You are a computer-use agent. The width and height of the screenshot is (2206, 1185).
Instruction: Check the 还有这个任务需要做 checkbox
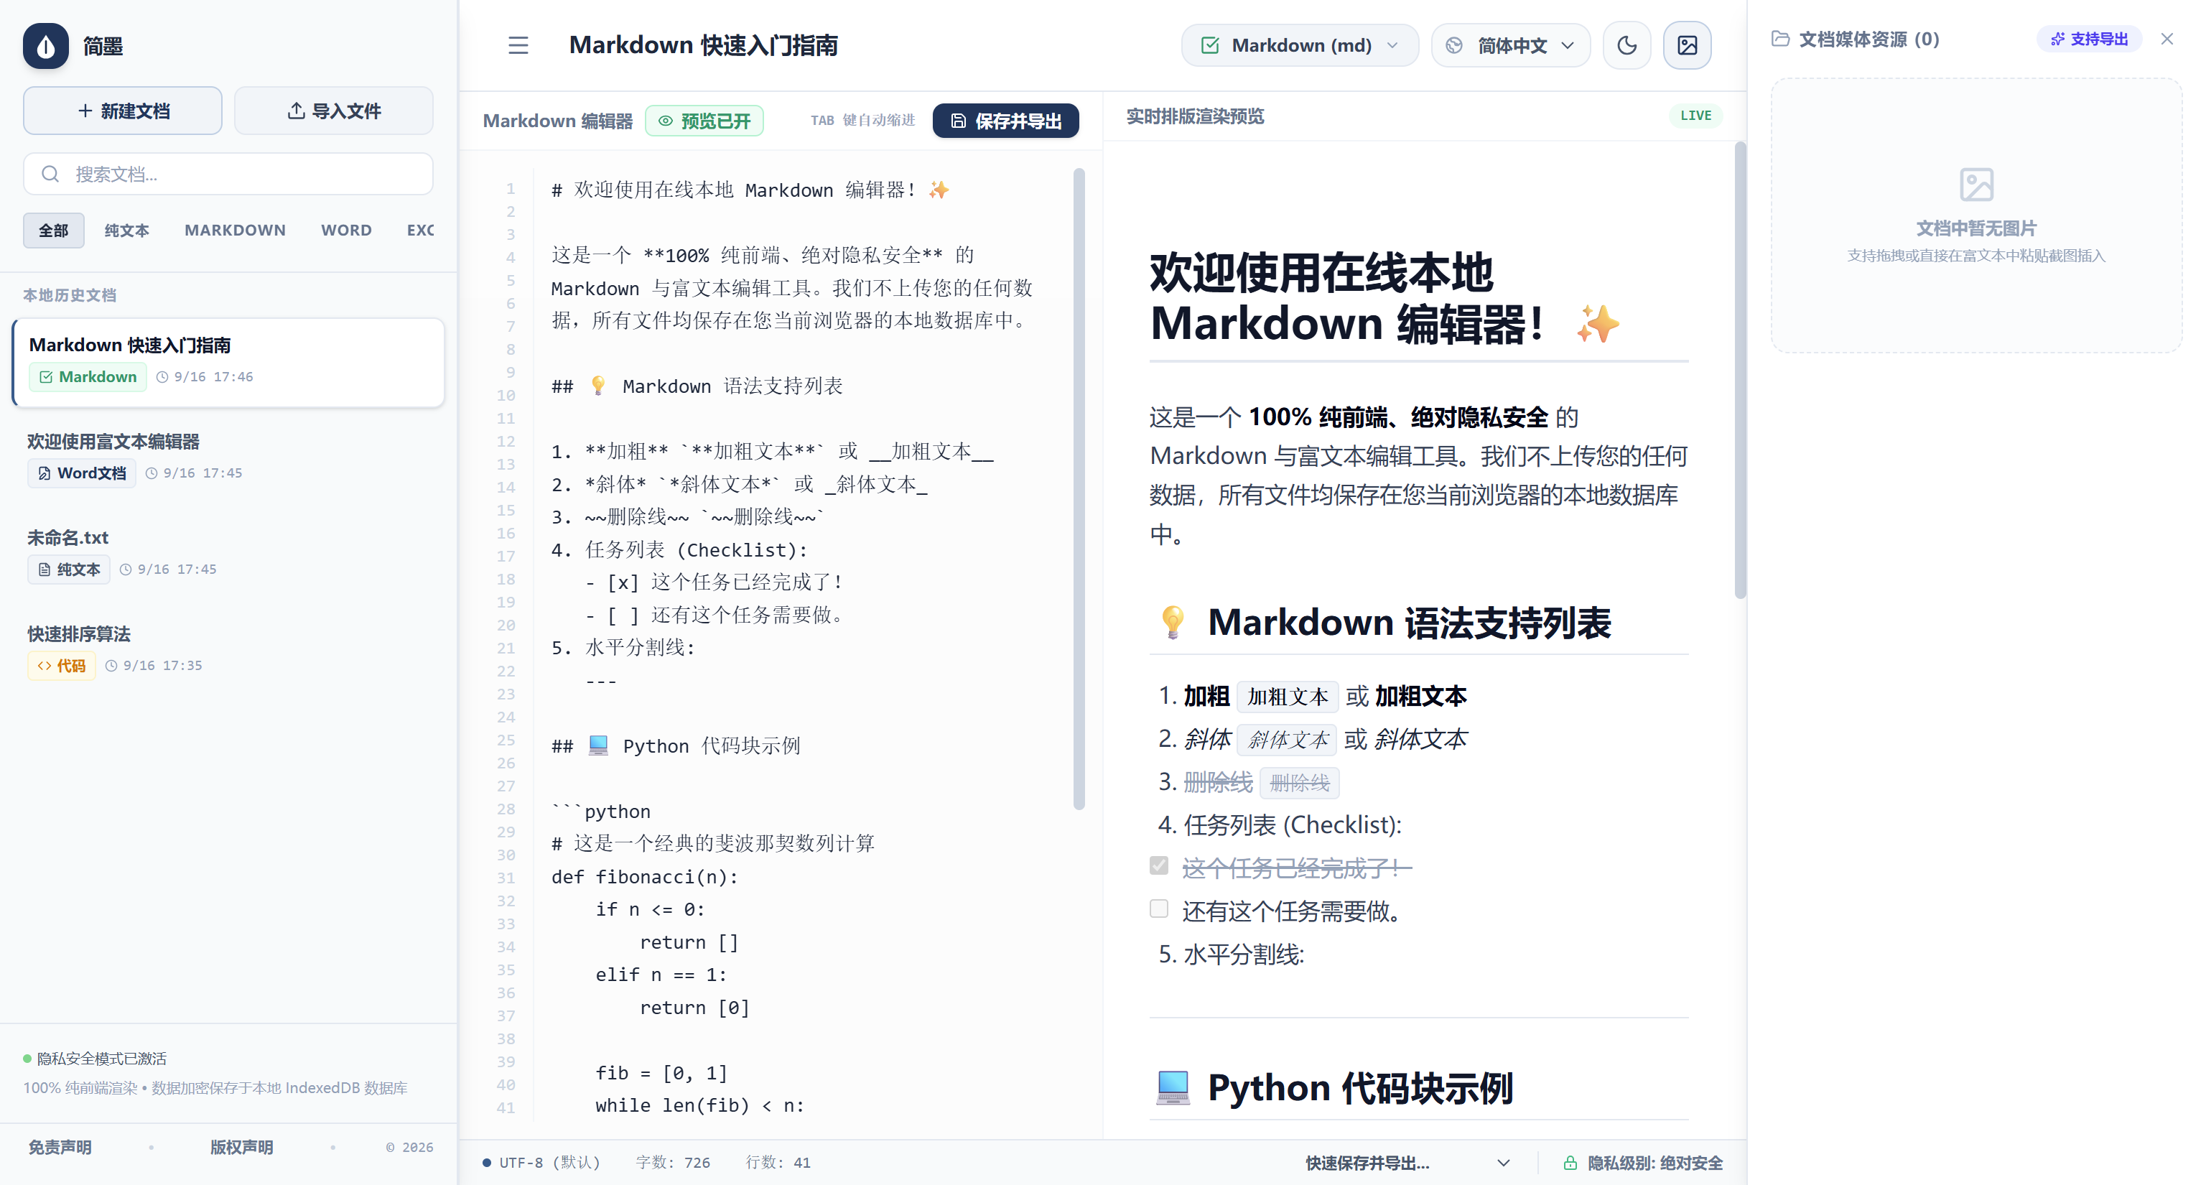(x=1159, y=908)
